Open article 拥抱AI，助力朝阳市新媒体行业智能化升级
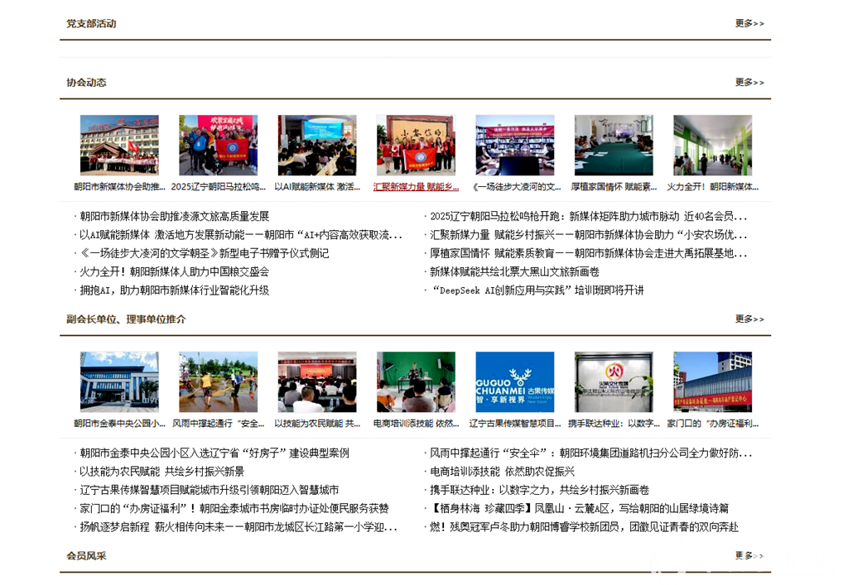Viewport: 848px width, 585px height. coord(174,290)
